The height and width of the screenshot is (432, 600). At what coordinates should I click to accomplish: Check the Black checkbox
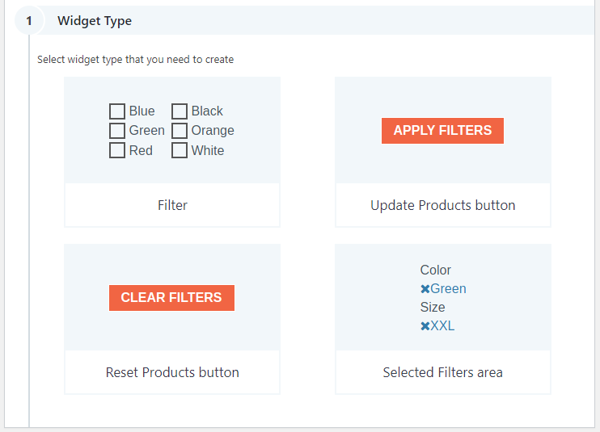(x=180, y=111)
